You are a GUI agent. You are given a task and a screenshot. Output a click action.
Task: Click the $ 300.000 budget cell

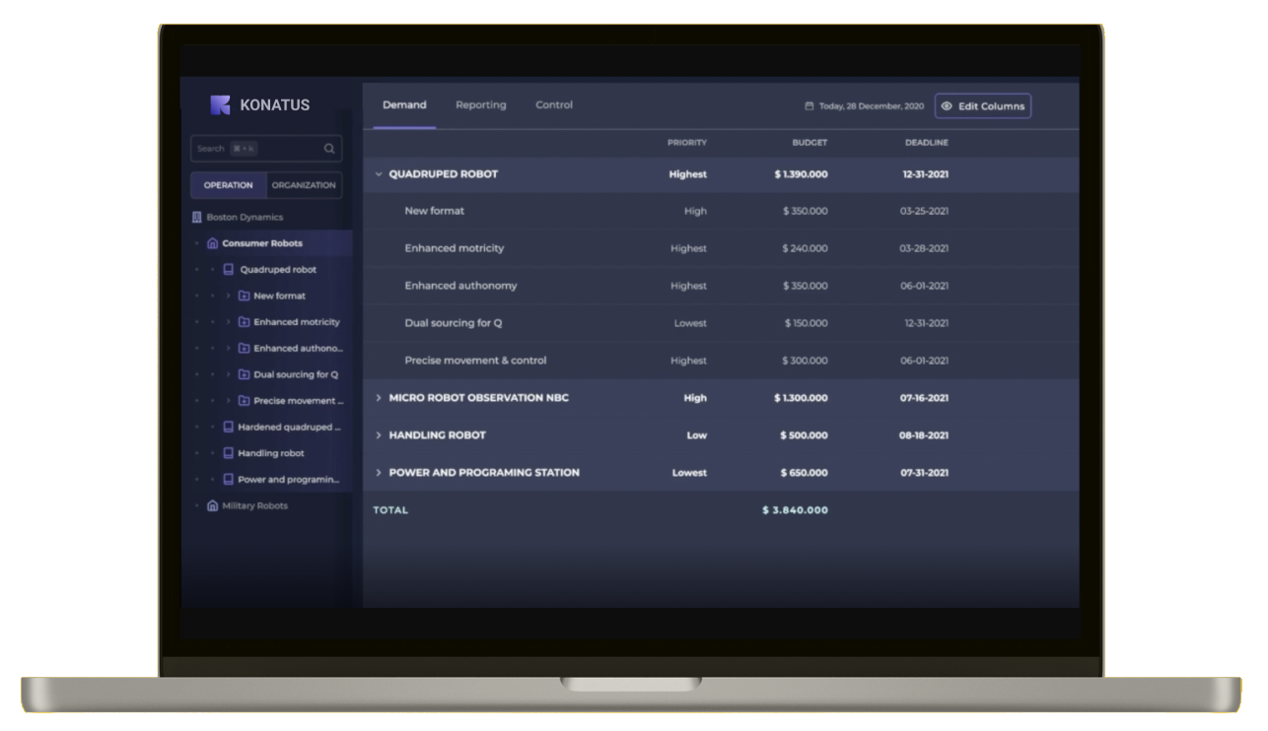pos(806,361)
